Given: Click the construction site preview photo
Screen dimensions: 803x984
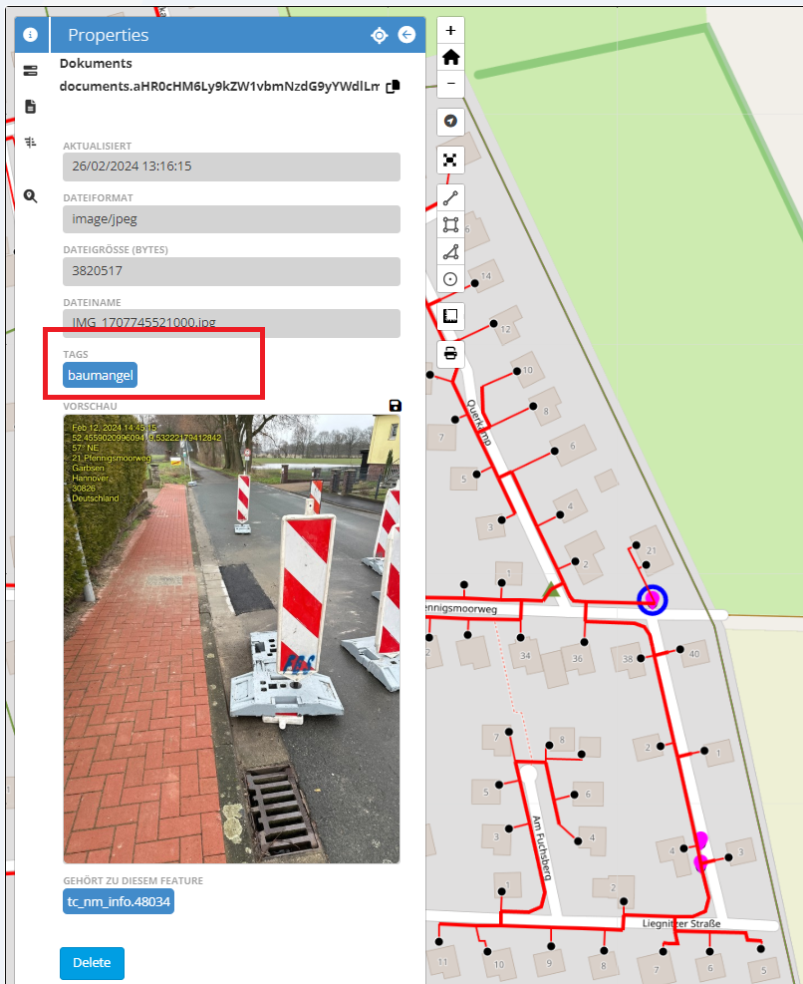Looking at the screenshot, I should [x=231, y=638].
